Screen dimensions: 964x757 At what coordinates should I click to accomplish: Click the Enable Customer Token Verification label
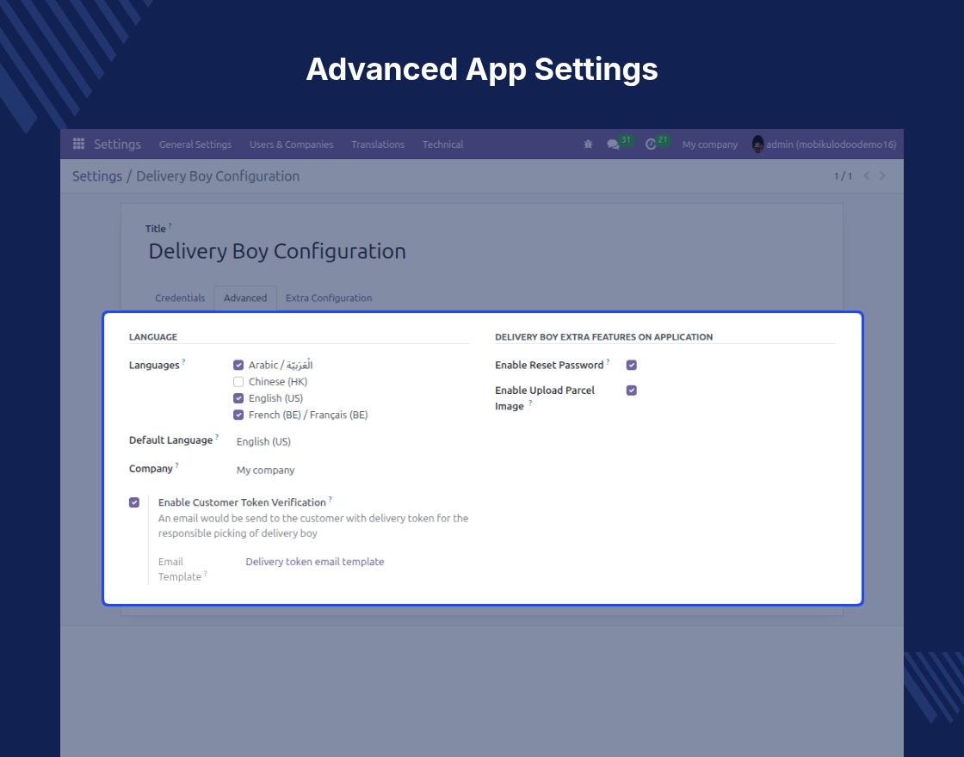coord(242,502)
